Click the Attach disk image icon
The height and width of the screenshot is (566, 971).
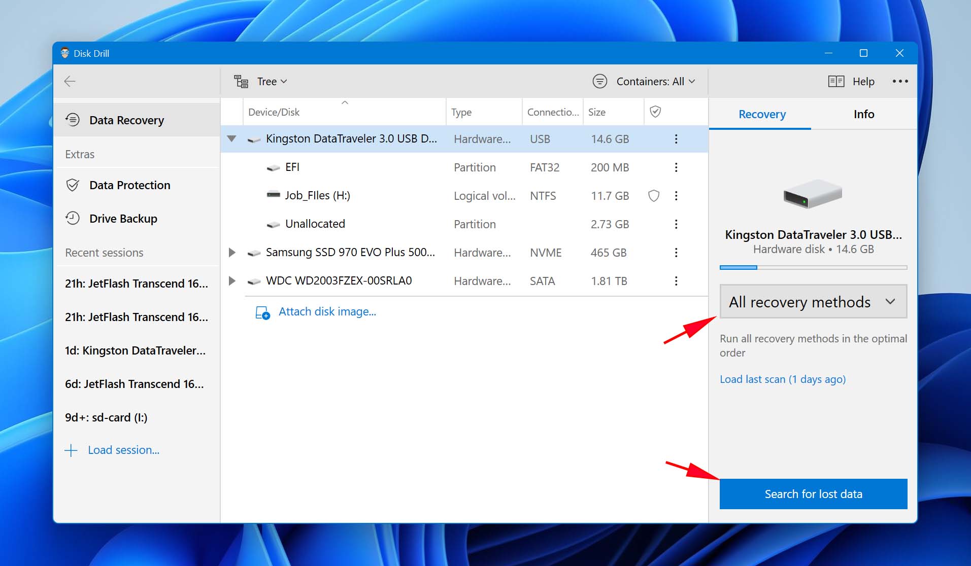tap(262, 312)
